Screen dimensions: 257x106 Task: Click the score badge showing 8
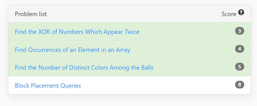(240, 85)
